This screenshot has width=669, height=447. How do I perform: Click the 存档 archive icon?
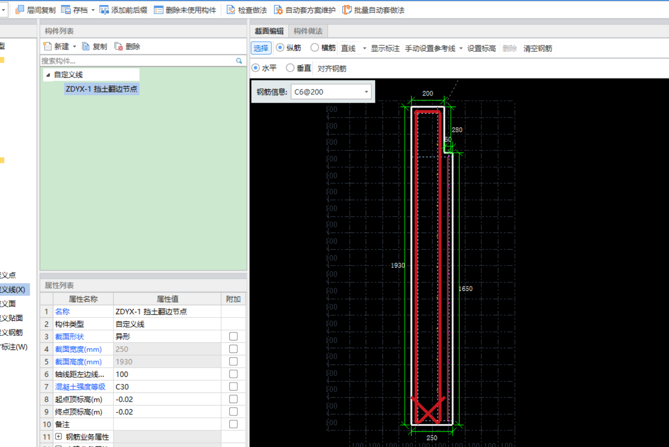pos(66,10)
